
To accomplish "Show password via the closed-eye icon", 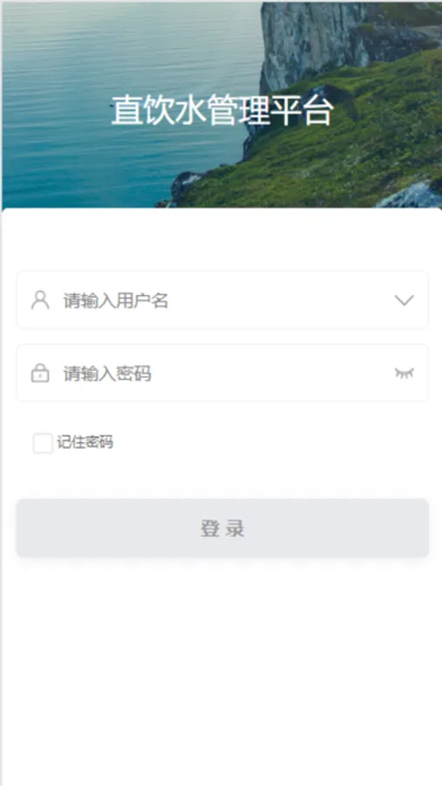I will point(404,373).
